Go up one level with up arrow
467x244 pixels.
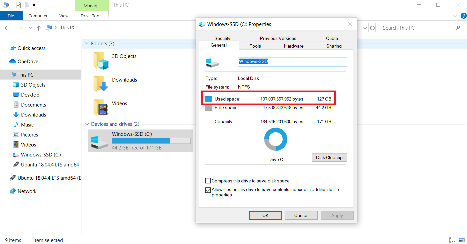(x=39, y=28)
